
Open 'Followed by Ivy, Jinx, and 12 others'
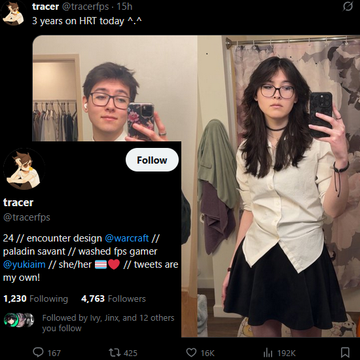click(x=108, y=323)
